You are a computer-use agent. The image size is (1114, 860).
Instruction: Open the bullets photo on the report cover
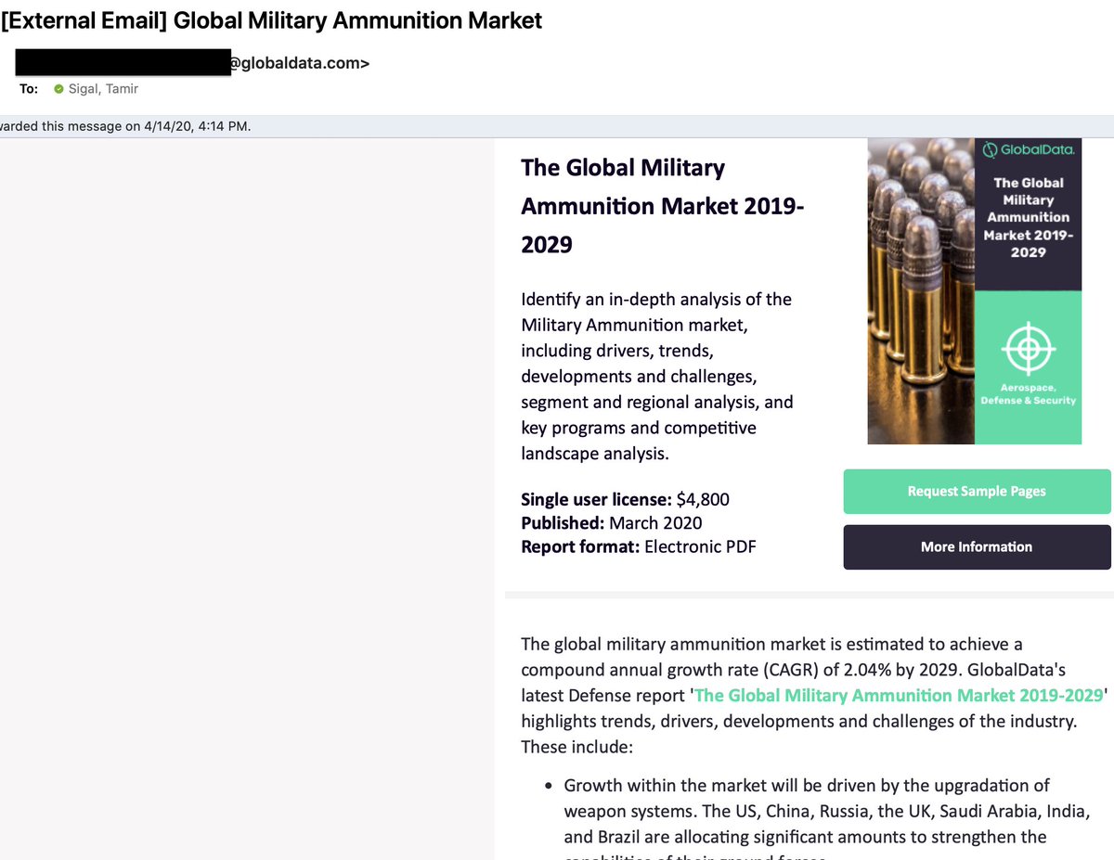[x=921, y=291]
